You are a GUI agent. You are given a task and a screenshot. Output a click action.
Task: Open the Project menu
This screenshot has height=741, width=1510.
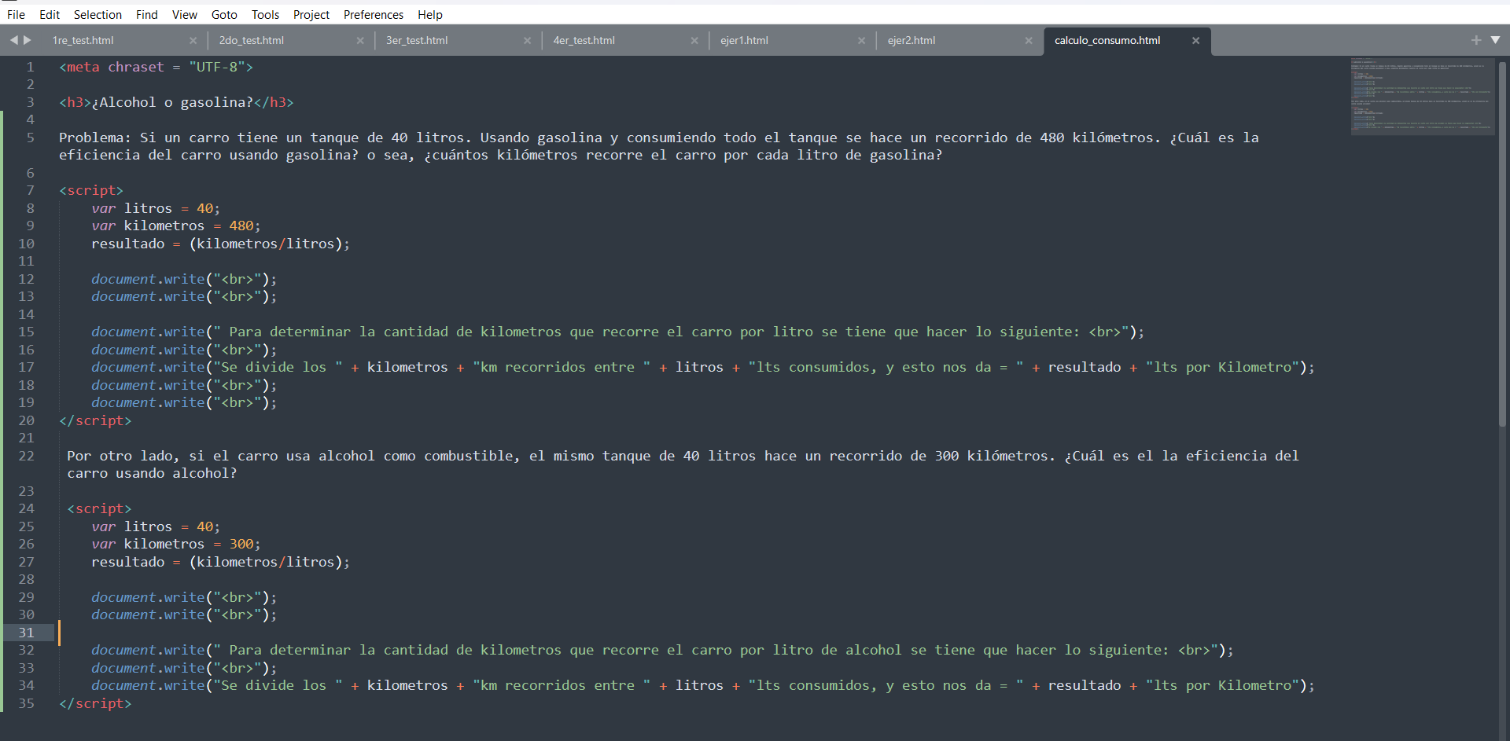311,14
